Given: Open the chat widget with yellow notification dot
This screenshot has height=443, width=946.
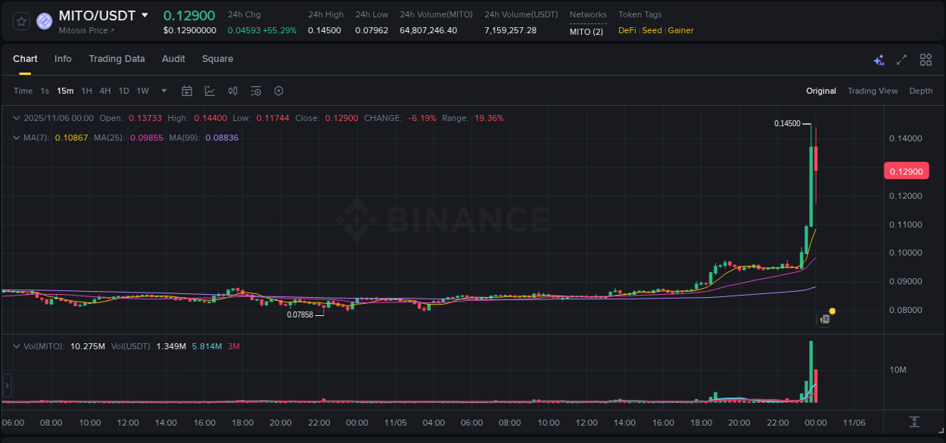Looking at the screenshot, I should (824, 318).
